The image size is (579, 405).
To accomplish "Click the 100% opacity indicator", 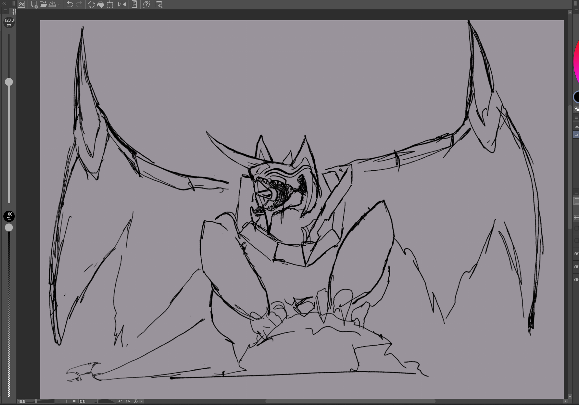I will click(9, 216).
